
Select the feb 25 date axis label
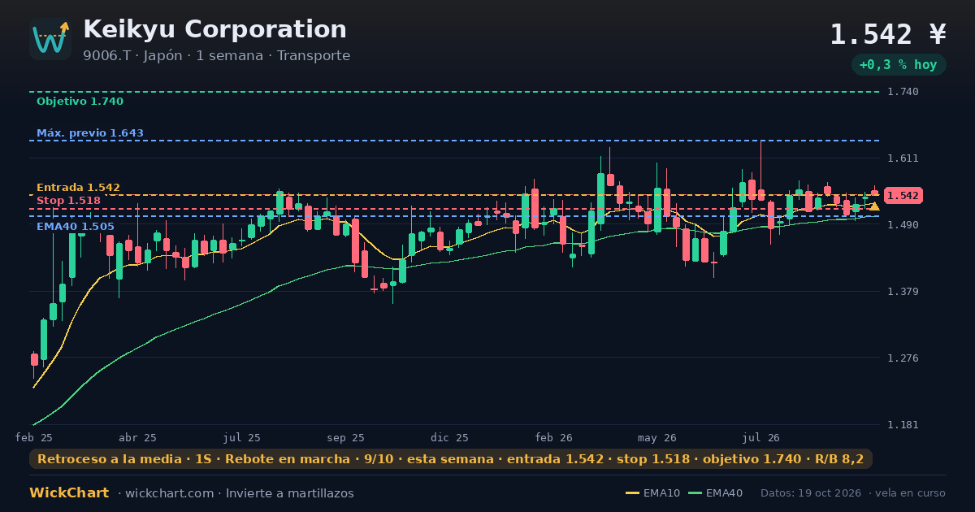pyautogui.click(x=34, y=437)
